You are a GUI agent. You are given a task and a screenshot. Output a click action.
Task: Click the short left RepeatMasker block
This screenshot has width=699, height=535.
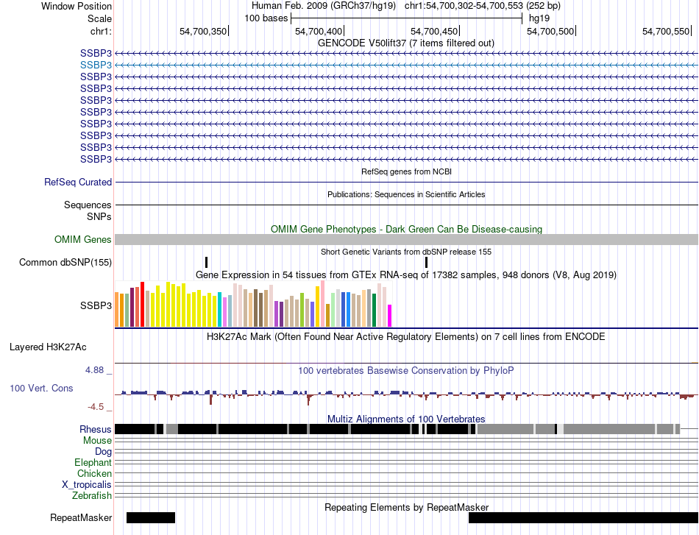pyautogui.click(x=151, y=517)
